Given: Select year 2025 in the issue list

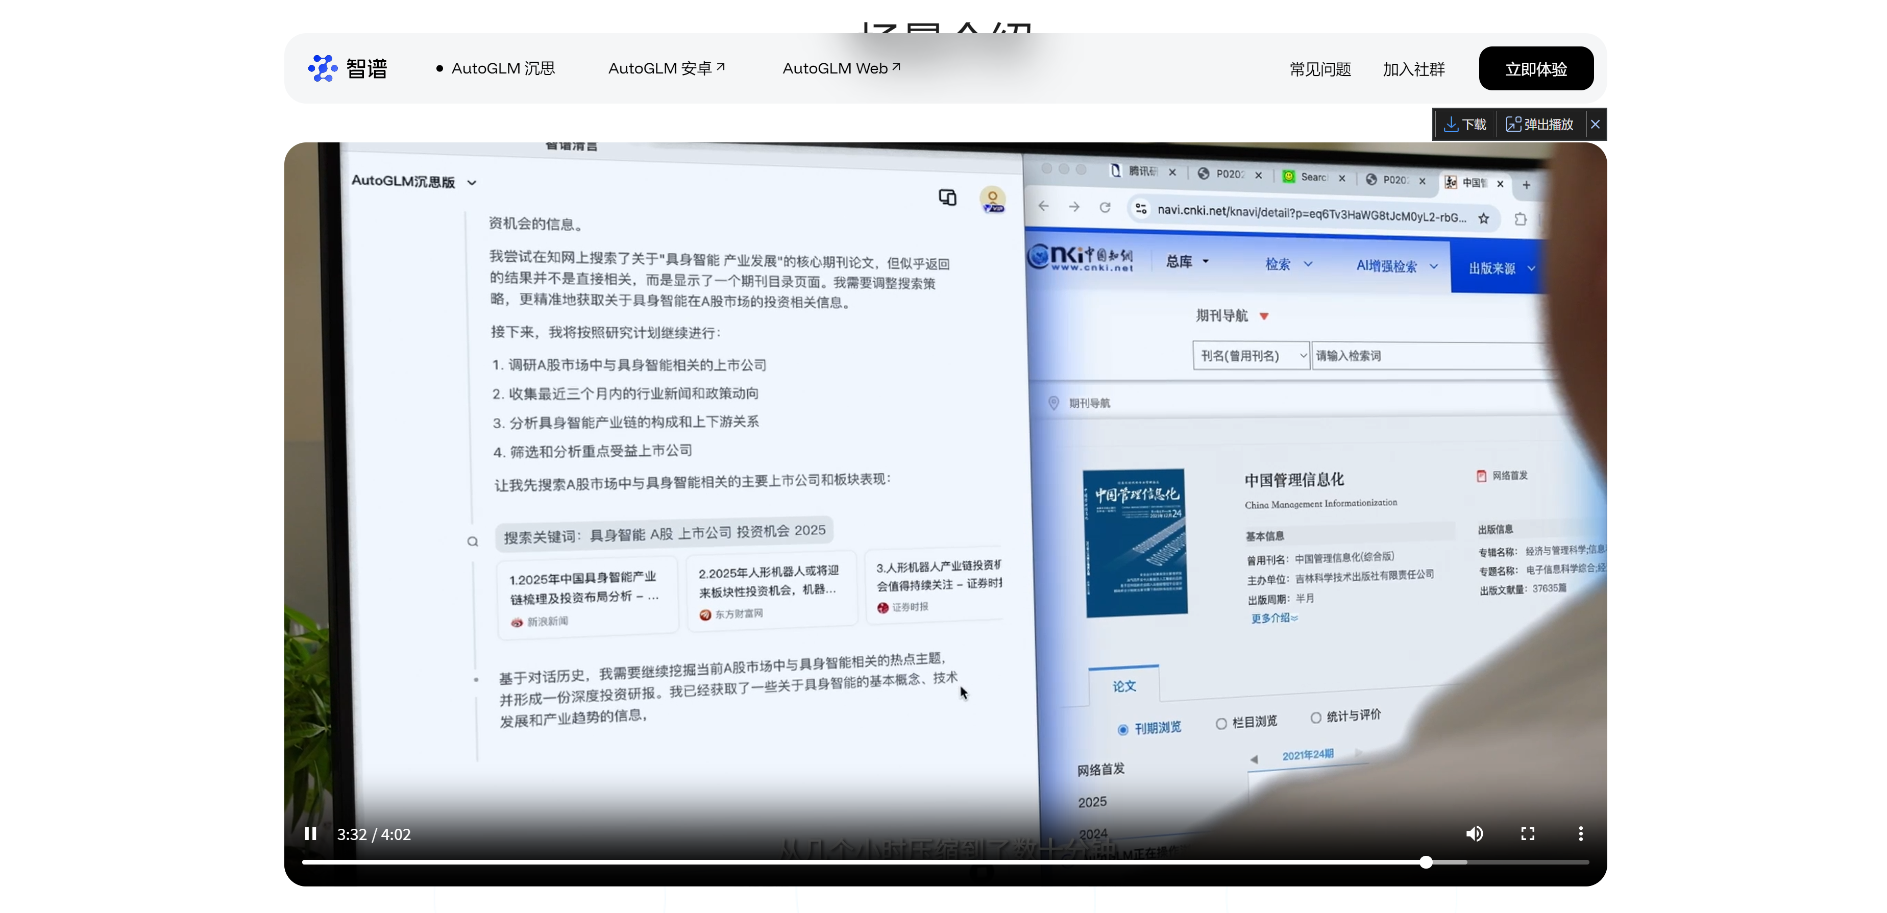Looking at the screenshot, I should [x=1091, y=802].
